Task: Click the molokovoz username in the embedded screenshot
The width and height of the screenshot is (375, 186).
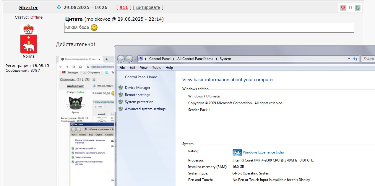Action: point(75,86)
